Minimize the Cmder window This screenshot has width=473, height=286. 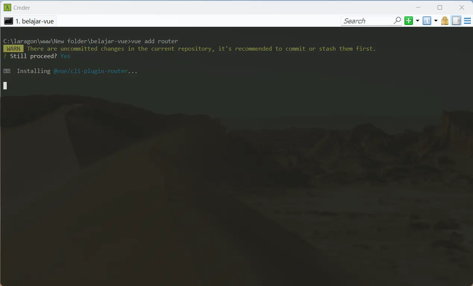[x=418, y=7]
